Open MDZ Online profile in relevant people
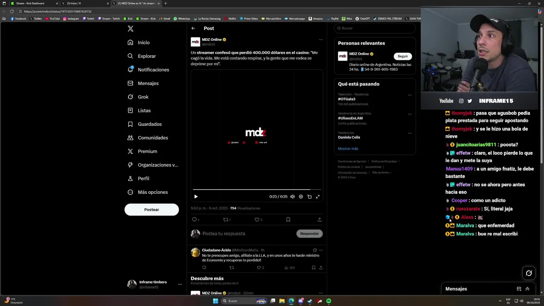The width and height of the screenshot is (544, 306). tap(359, 54)
